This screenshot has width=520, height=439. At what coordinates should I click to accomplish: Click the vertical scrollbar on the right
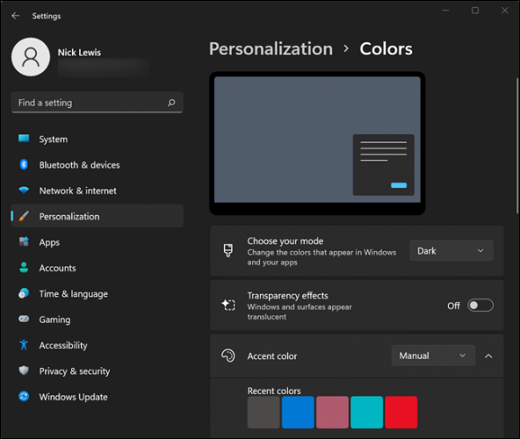click(x=517, y=146)
